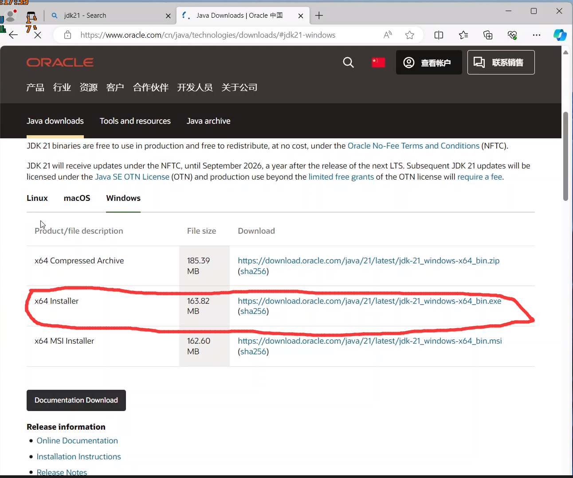Click the Oracle site search magnifier
This screenshot has height=478, width=573.
[x=349, y=63]
